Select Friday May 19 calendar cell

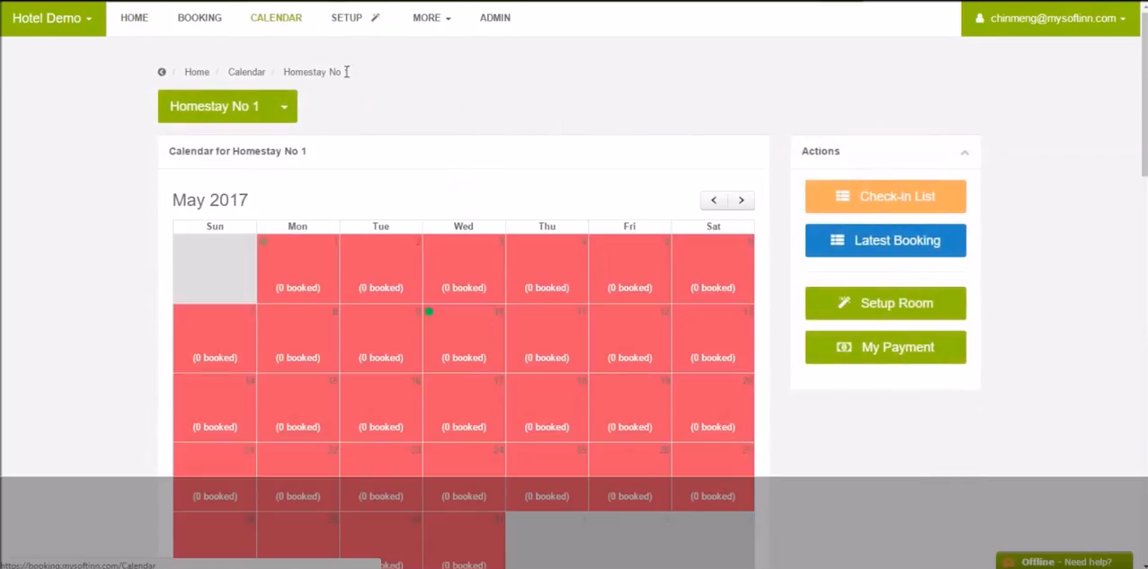pyautogui.click(x=629, y=407)
